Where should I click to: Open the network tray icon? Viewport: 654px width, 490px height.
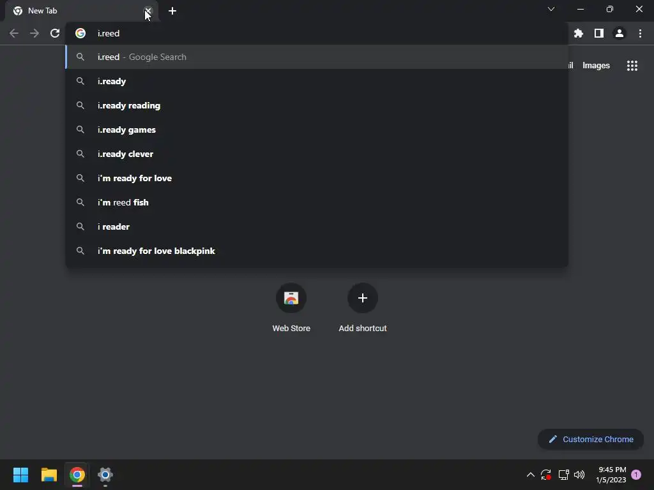point(563,475)
